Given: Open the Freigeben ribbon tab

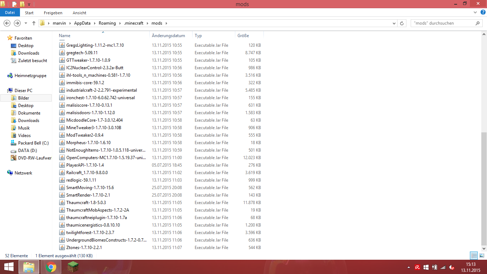Looking at the screenshot, I should 53,13.
